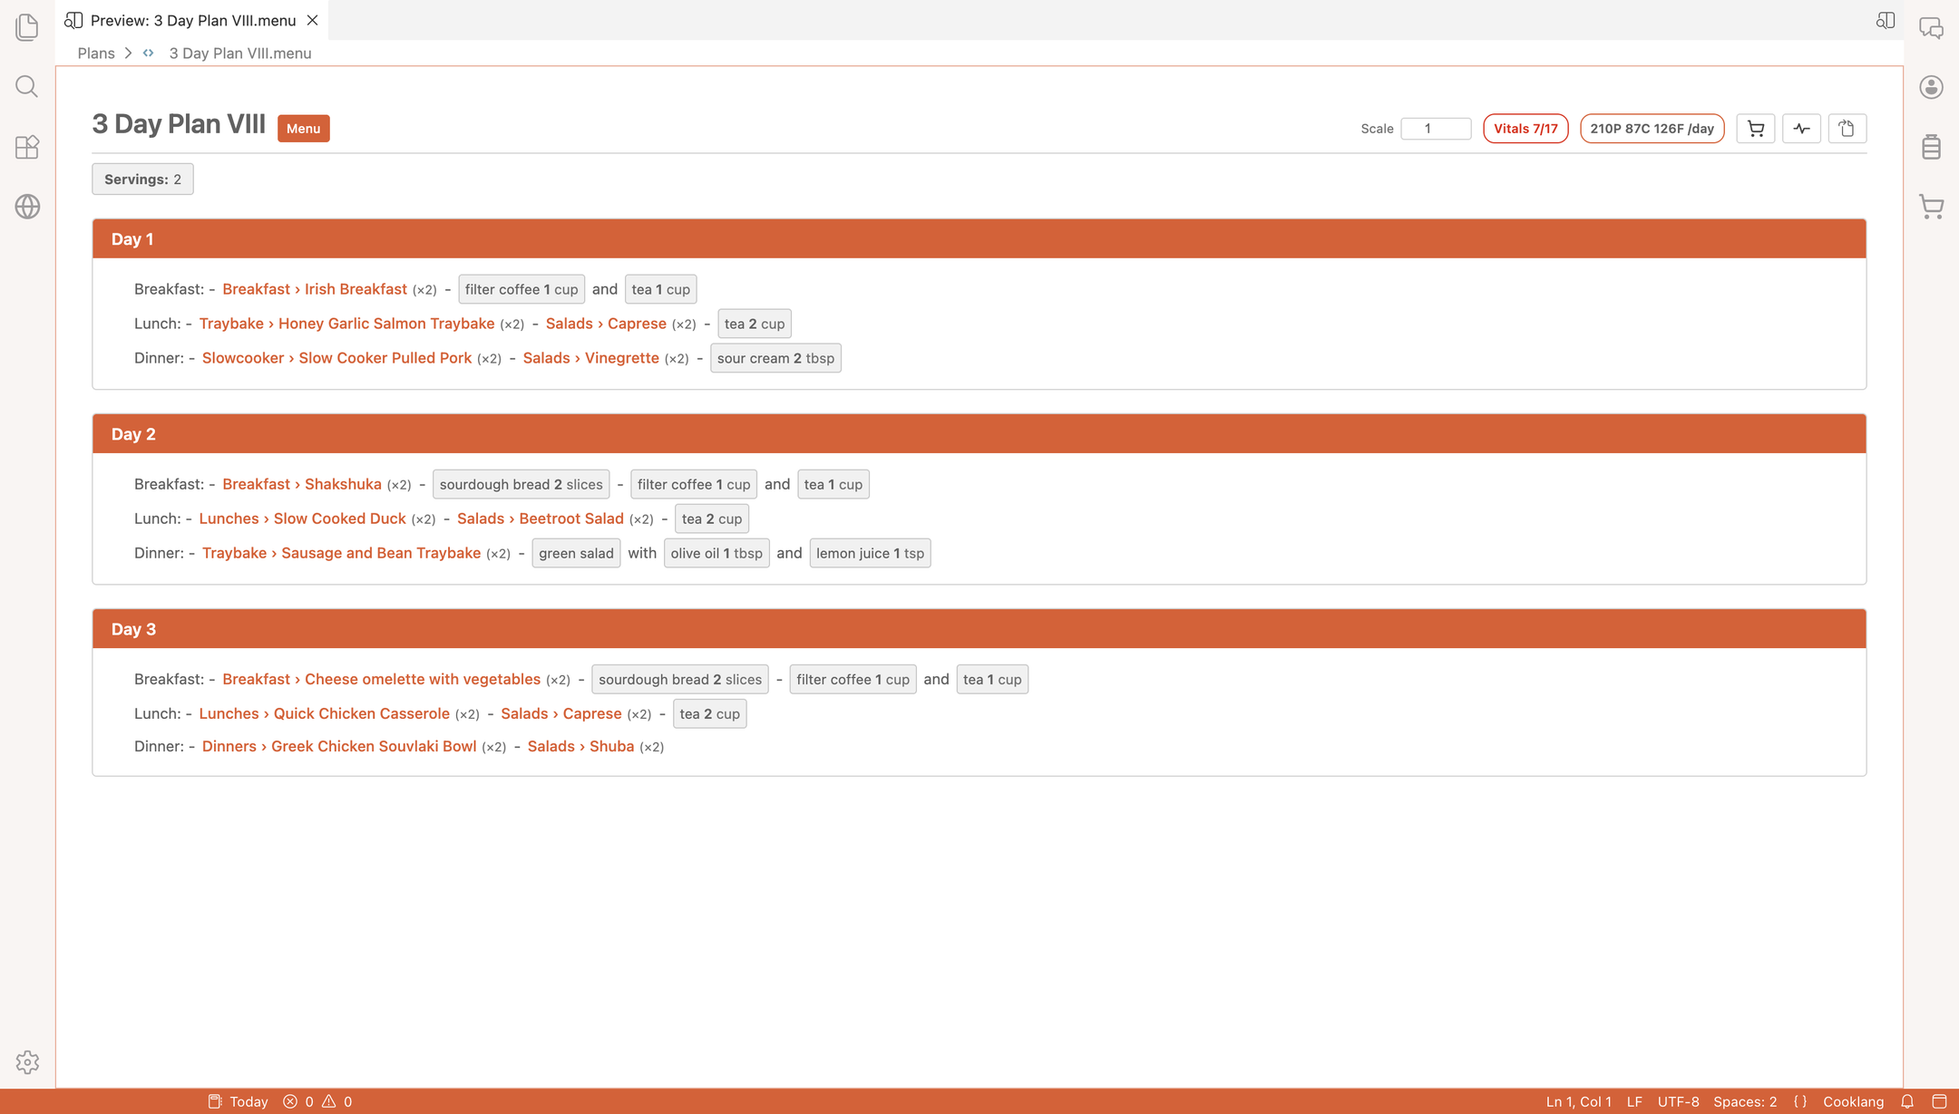The image size is (1959, 1114).
Task: Open the Slow Cooker Pulled Pork link
Action: [336, 358]
